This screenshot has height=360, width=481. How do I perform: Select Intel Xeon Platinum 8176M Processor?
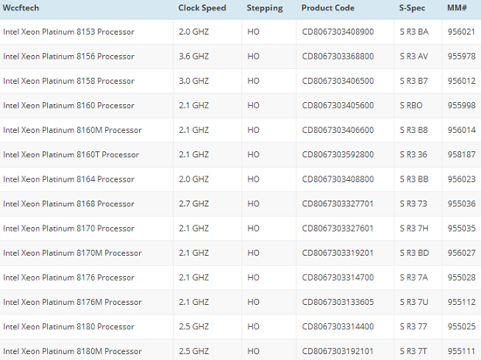click(73, 302)
